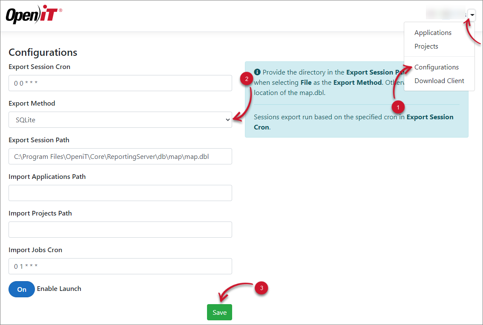Open the Export Method dropdown
This screenshot has width=483, height=325.
[x=120, y=120]
